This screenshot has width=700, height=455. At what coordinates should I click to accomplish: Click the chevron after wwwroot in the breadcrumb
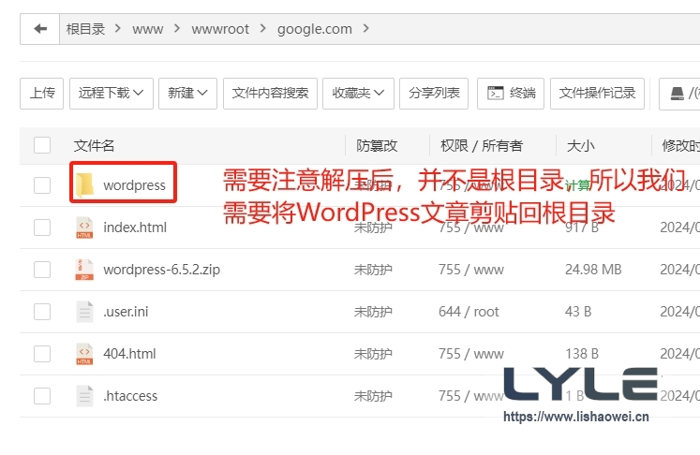coord(262,28)
